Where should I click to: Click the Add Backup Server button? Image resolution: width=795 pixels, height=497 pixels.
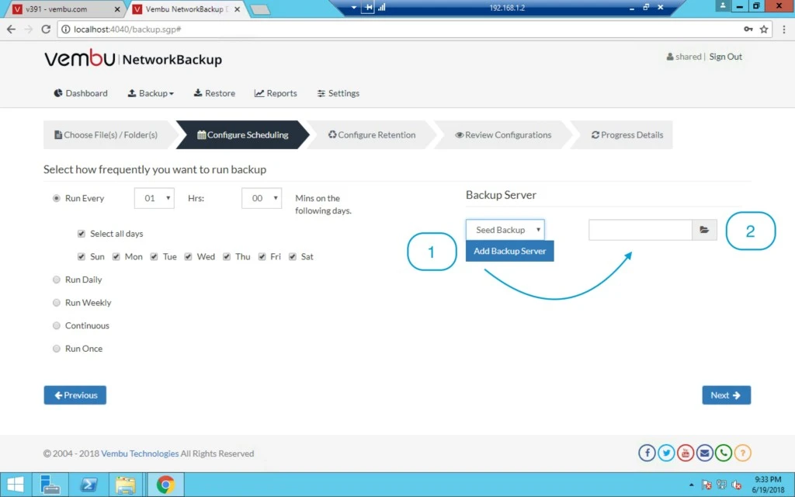(x=509, y=251)
